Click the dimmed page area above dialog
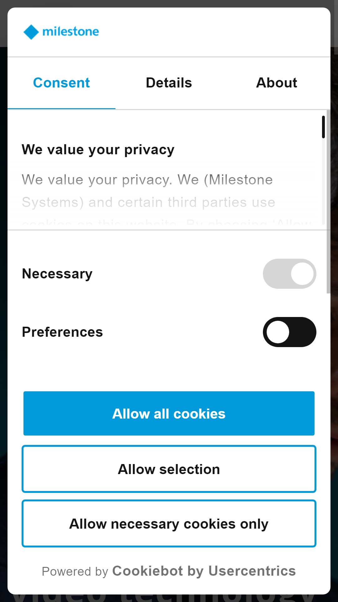Image resolution: width=338 pixels, height=602 pixels. pos(169,3)
